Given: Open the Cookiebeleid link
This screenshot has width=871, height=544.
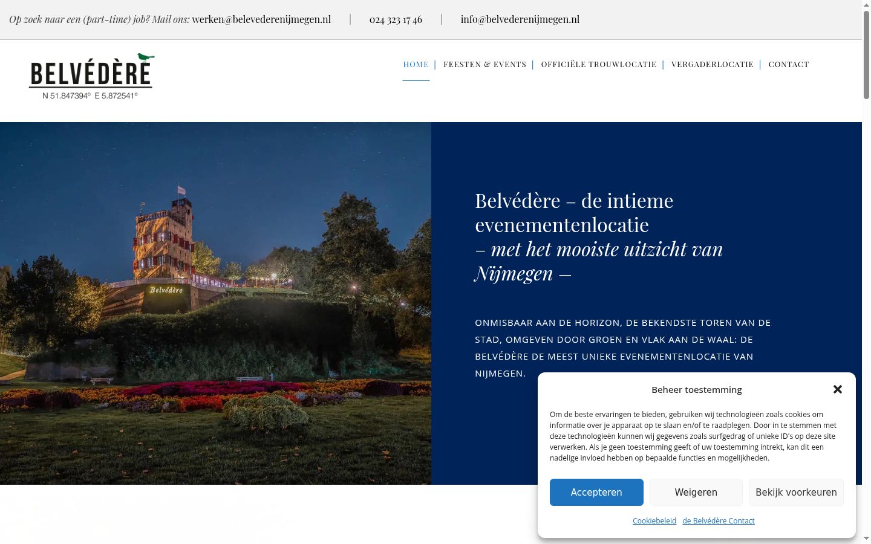Looking at the screenshot, I should point(654,520).
